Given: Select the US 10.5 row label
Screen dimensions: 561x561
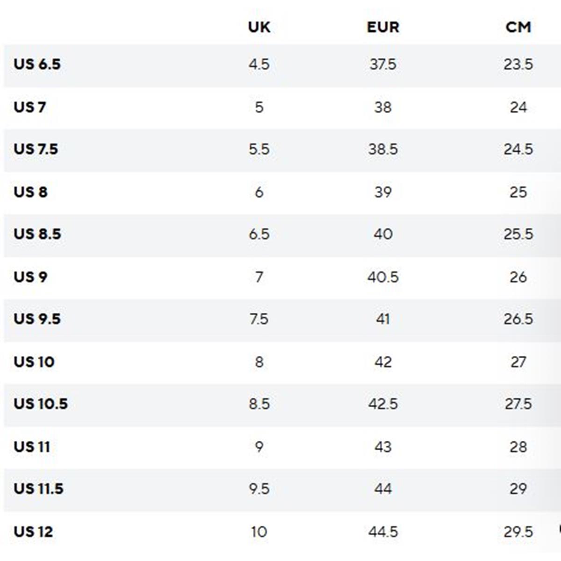Looking at the screenshot, I should [40, 403].
